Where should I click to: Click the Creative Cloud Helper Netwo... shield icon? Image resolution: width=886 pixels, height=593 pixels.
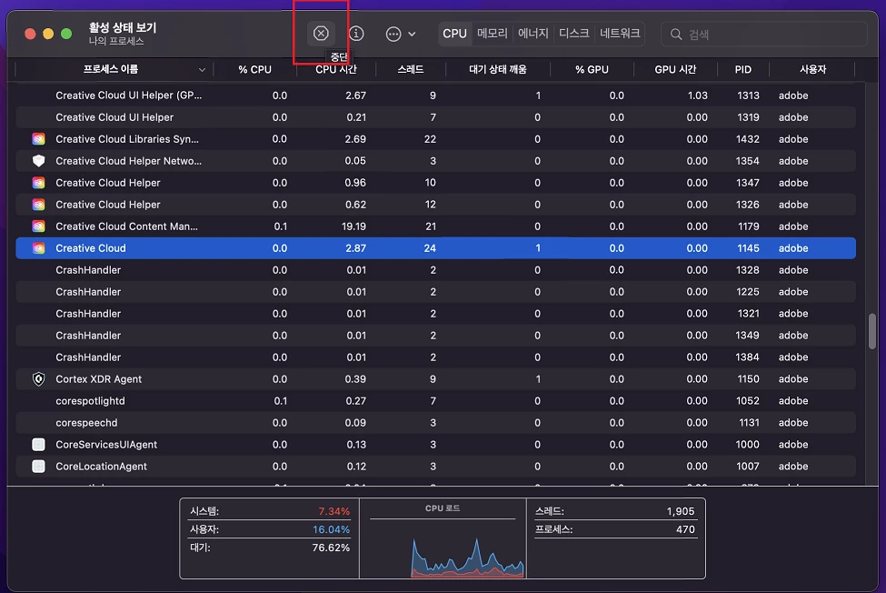click(38, 161)
